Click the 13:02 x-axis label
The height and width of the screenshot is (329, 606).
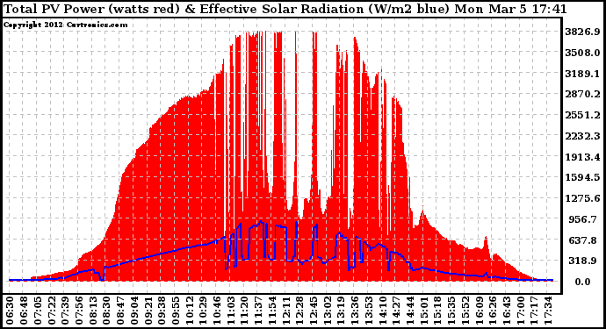(328, 311)
